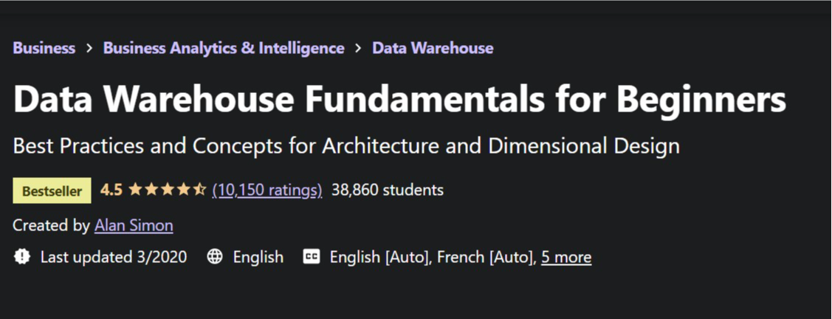Open the 10,150 ratings link
The width and height of the screenshot is (832, 319).
(x=267, y=190)
